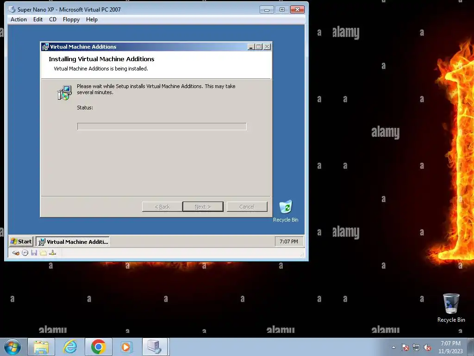
Task: Select the Virtual PC taskbar icon
Action: tap(155, 347)
